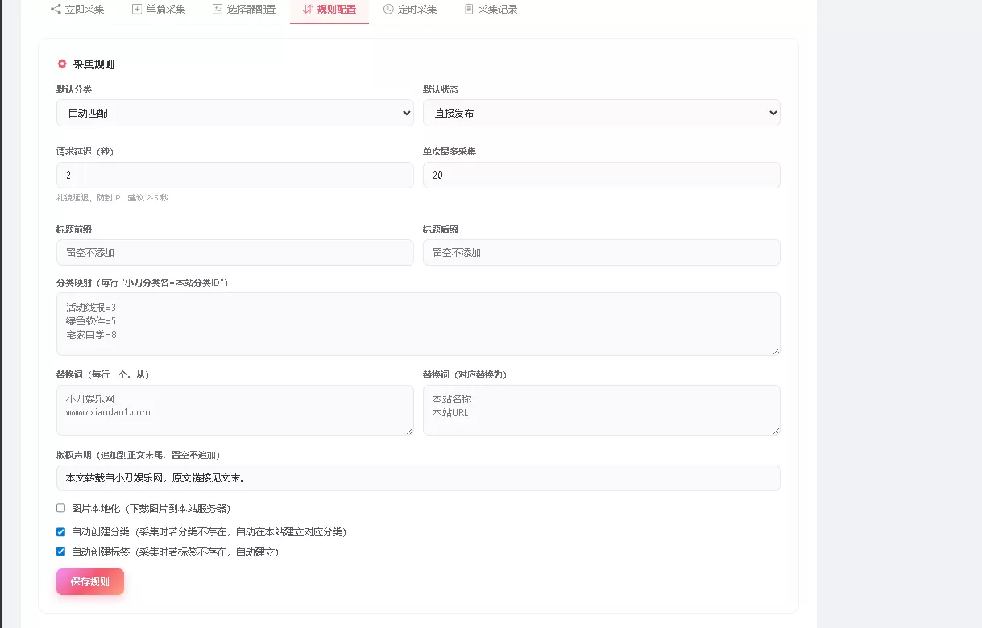Open the 默认分类 dropdown showing 自动匹配
The image size is (982, 628).
point(234,113)
